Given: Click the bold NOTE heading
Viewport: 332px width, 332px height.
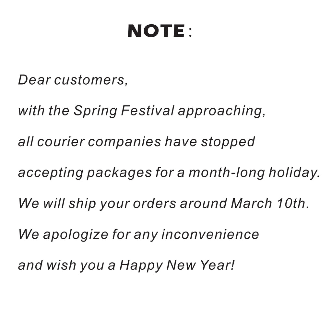Looking at the screenshot, I should [156, 31].
